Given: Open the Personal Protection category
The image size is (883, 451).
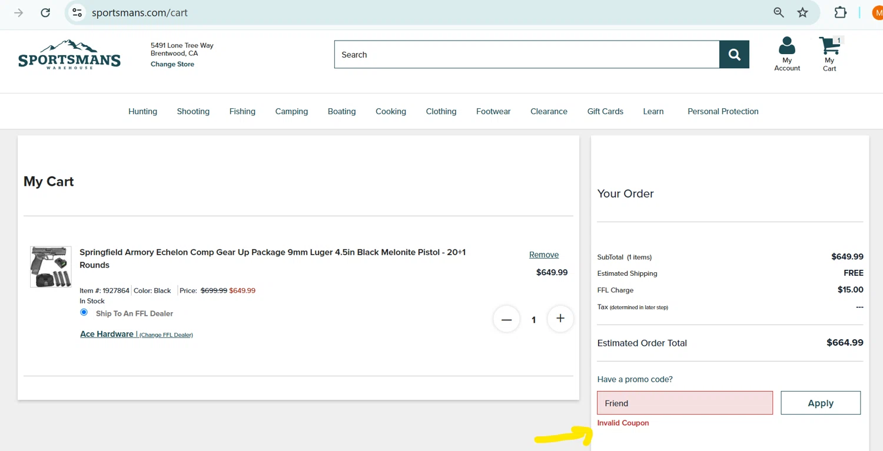Looking at the screenshot, I should pos(723,111).
